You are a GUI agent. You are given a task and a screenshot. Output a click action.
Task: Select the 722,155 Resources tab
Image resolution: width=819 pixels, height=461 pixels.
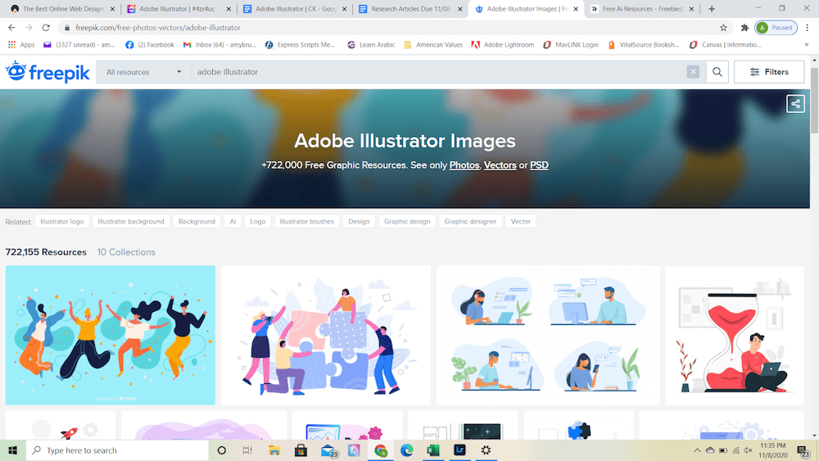46,252
